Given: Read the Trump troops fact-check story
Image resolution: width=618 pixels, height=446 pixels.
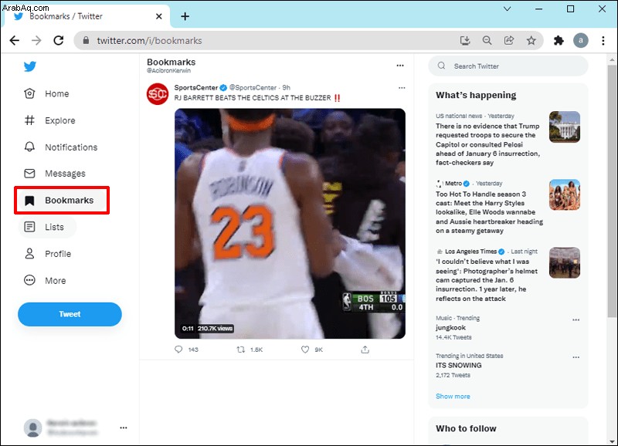Looking at the screenshot, I should click(x=487, y=144).
